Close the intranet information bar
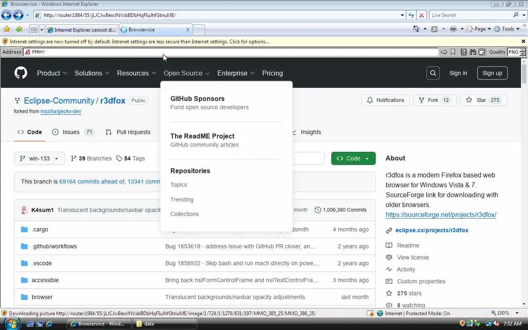This screenshot has height=330, width=528. click(x=523, y=41)
